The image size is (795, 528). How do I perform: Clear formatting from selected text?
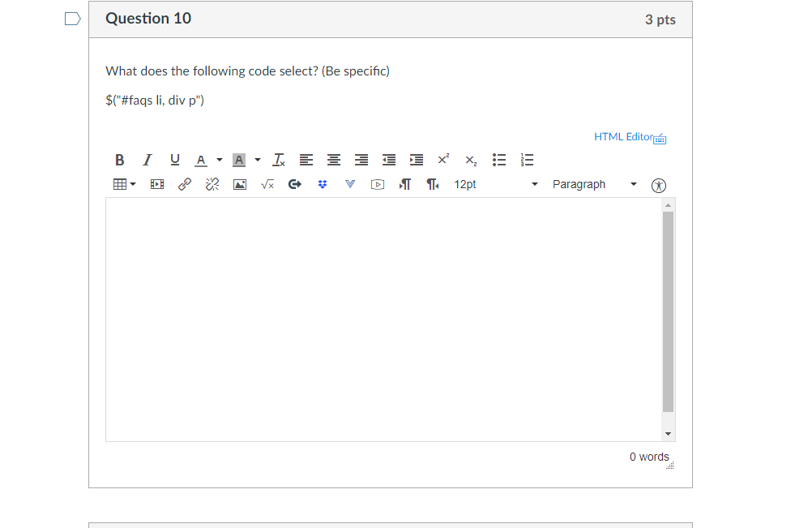279,161
